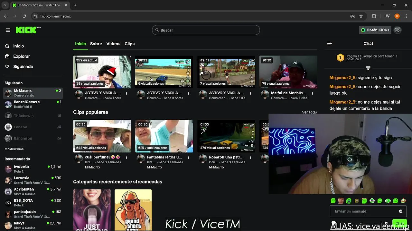
Task: Expand the chat leaderboard arrow
Action: (x=368, y=68)
